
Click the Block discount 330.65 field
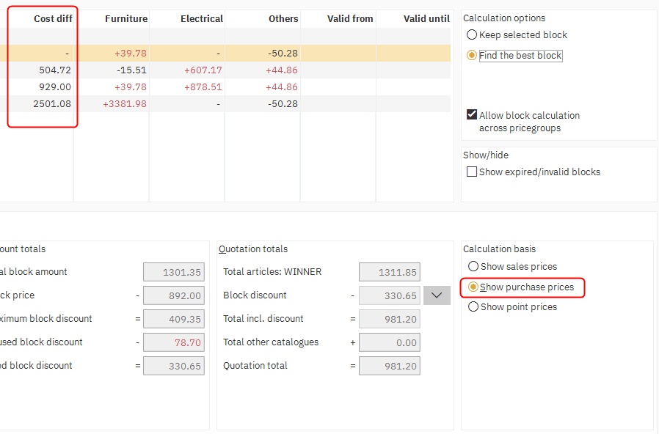tap(389, 295)
